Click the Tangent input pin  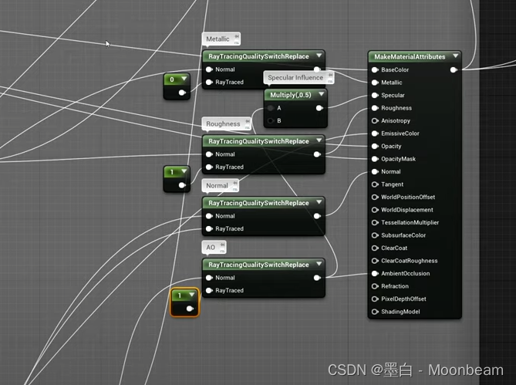[375, 184]
